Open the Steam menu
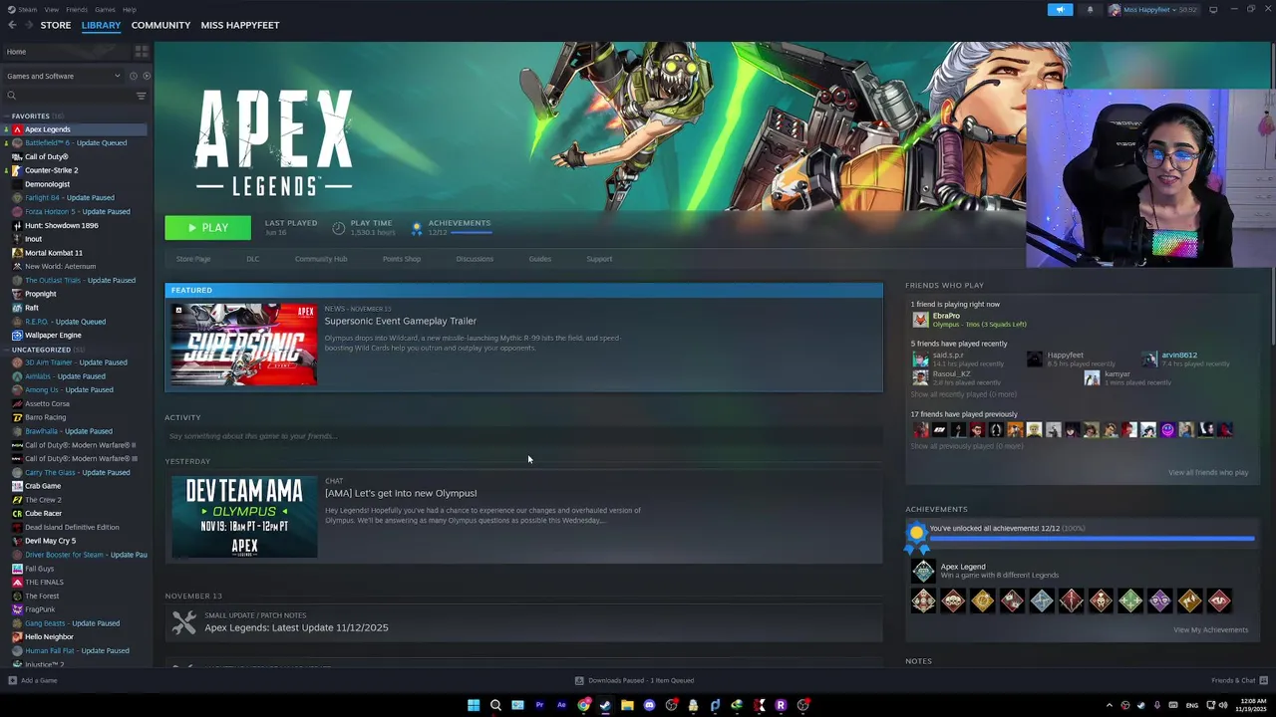 23,10
